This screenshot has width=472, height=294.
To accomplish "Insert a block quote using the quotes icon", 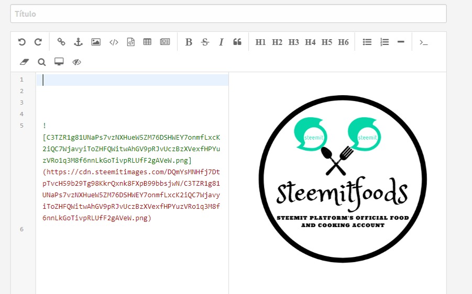I will pos(237,42).
